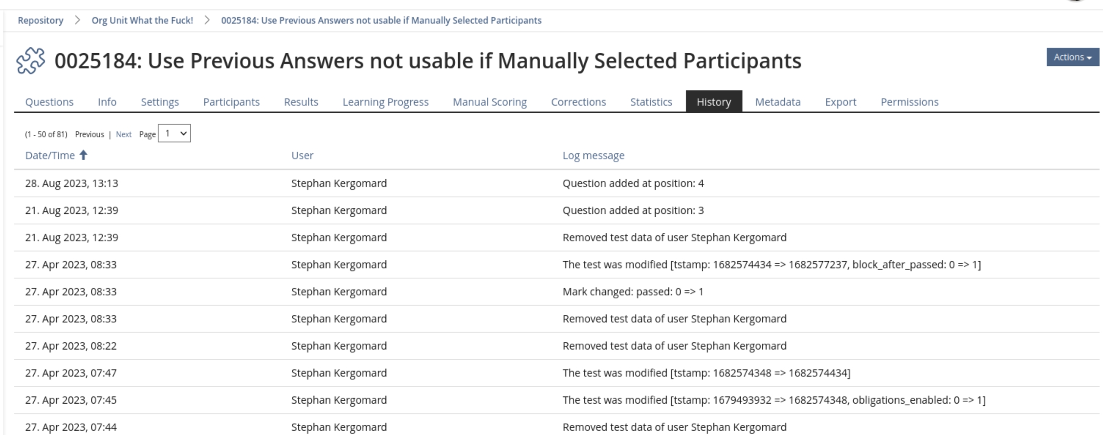Open the Results tab
The image size is (1103, 435).
pos(301,102)
